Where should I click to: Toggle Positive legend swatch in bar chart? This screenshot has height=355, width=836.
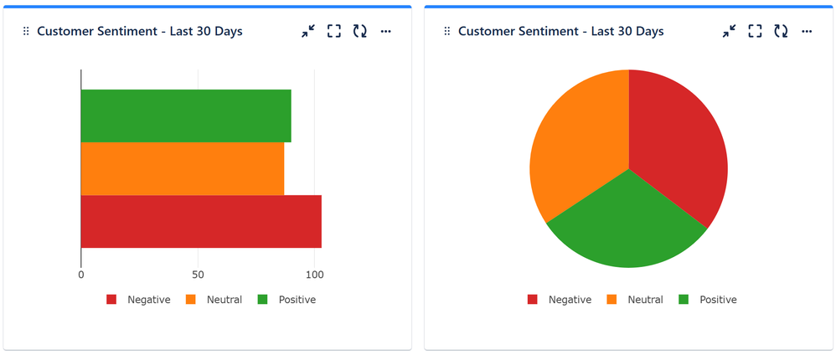[x=262, y=300]
